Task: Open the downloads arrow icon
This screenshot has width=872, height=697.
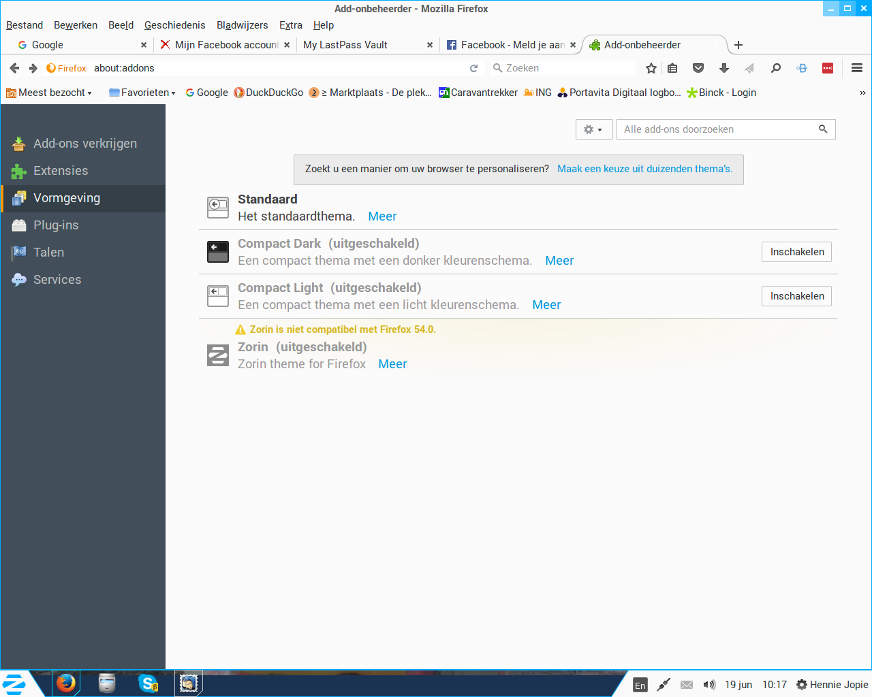Action: point(724,68)
